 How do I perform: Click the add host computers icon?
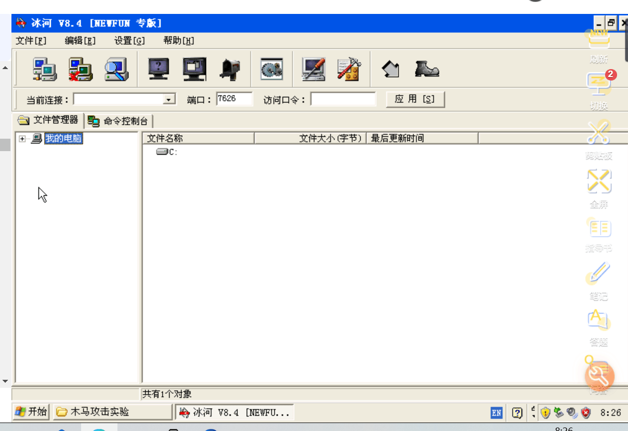pyautogui.click(x=45, y=69)
